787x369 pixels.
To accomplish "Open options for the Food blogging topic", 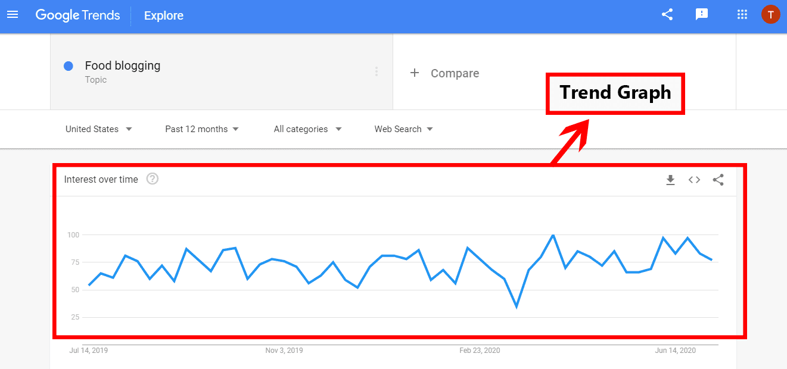I will coord(376,71).
